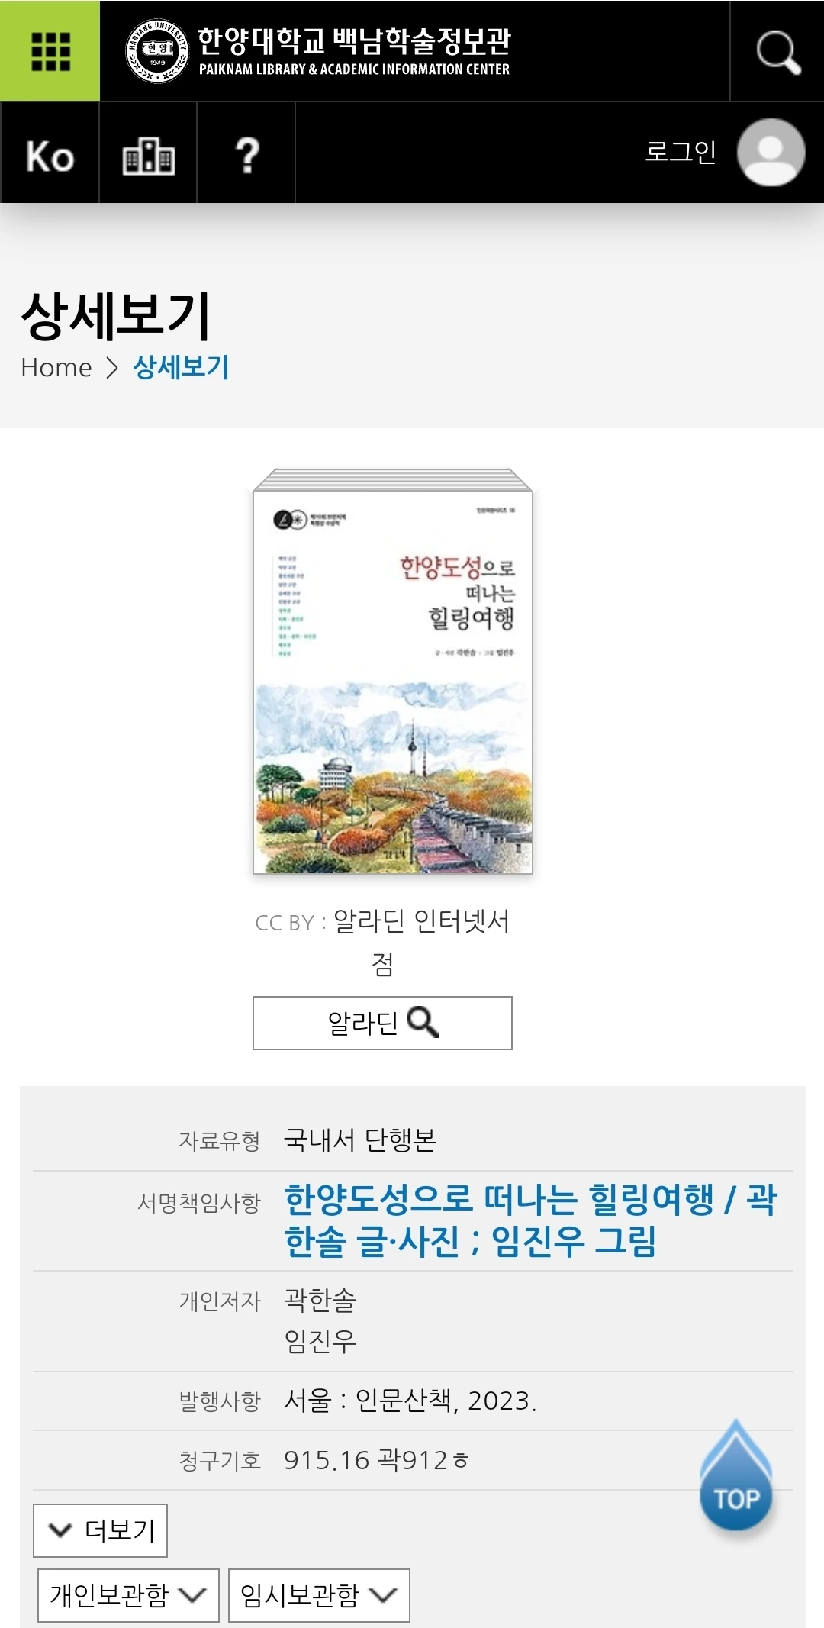This screenshot has width=824, height=1628.
Task: Tap the gray user avatar icon
Action: tap(771, 152)
